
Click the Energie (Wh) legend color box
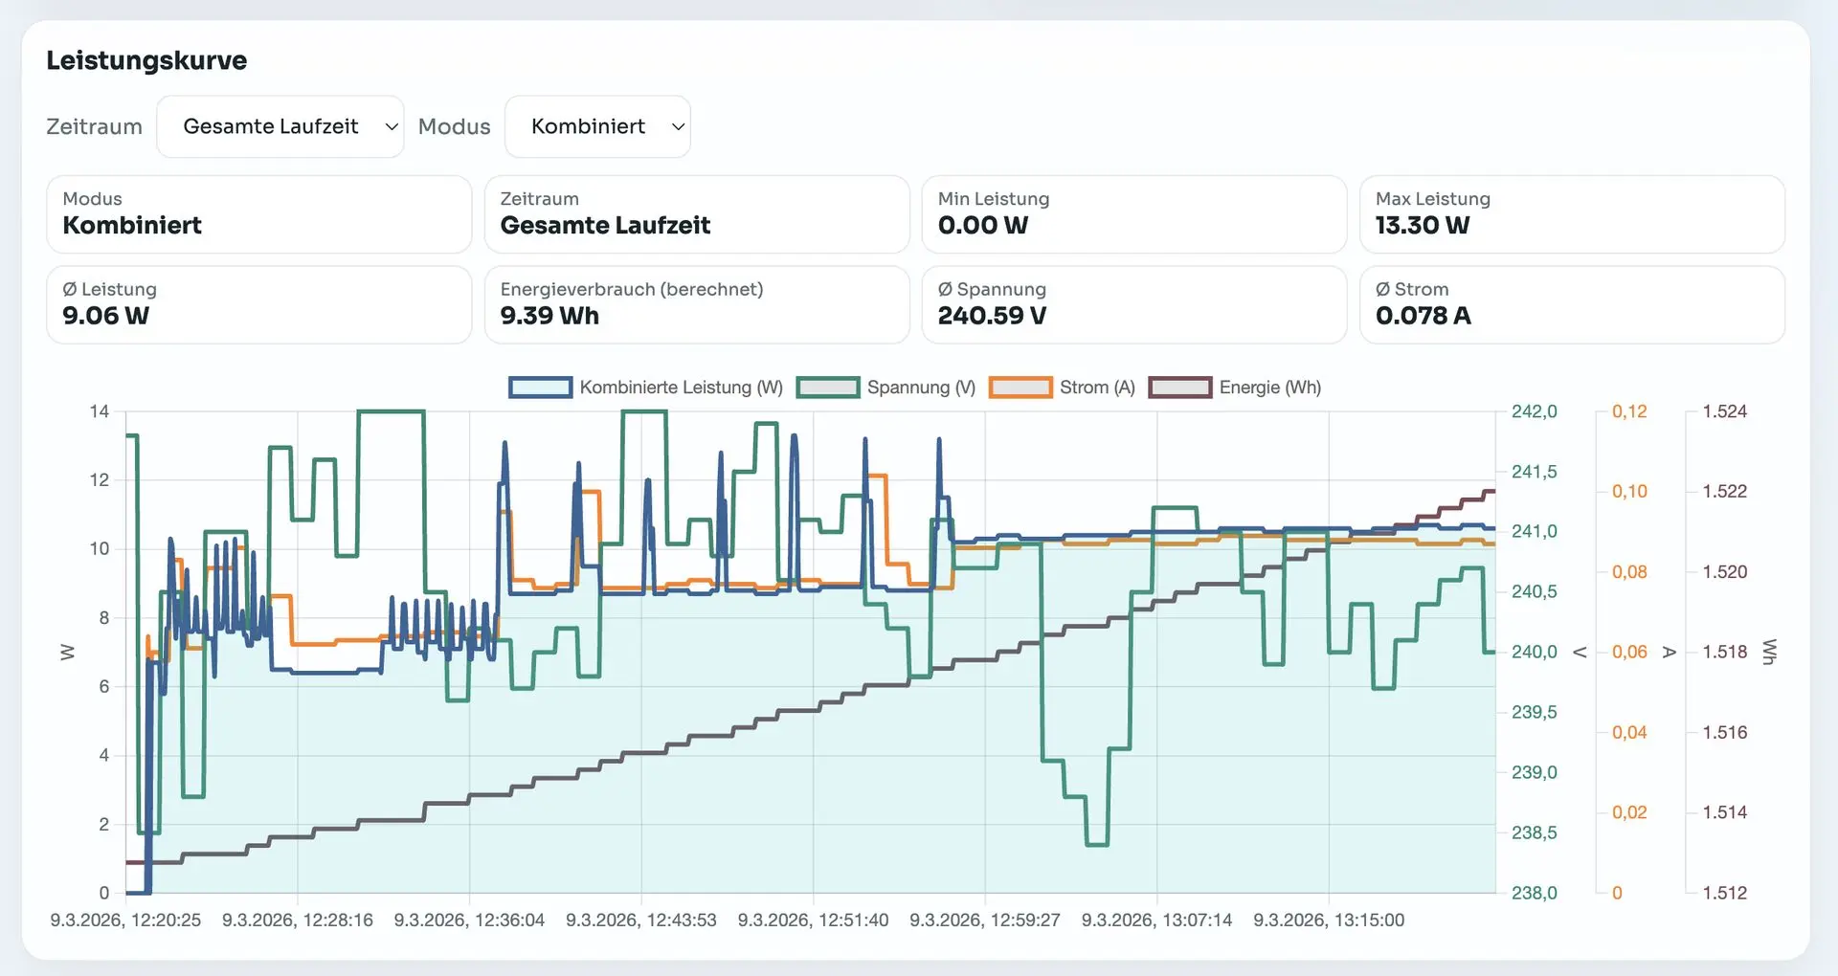click(x=1179, y=388)
